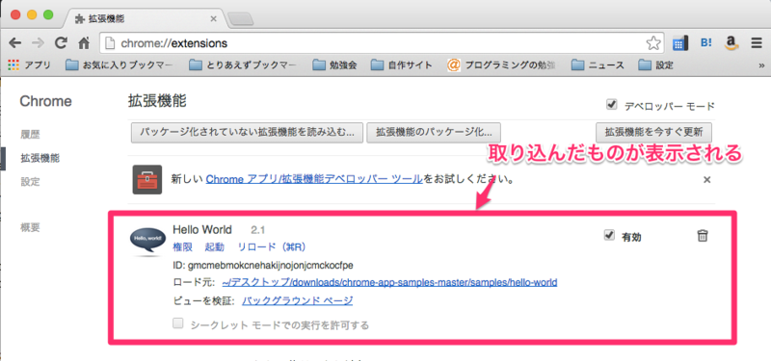The height and width of the screenshot is (361, 771).
Task: Open the Chrome アプリ/拡張機能デベロッパー ツール link
Action: 314,180
